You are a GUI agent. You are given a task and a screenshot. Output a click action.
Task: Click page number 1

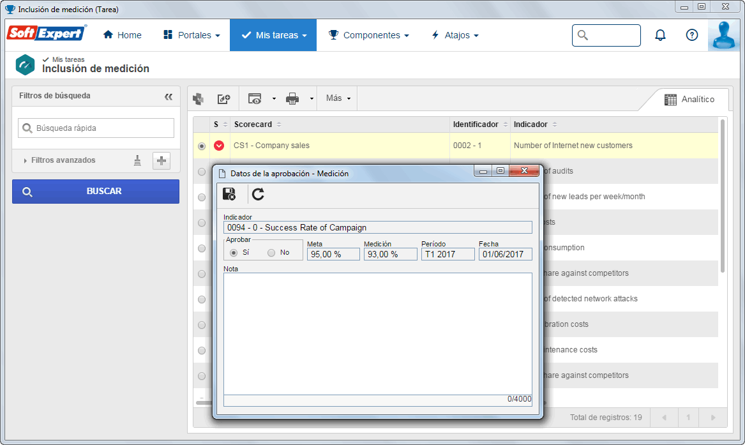[x=688, y=418]
